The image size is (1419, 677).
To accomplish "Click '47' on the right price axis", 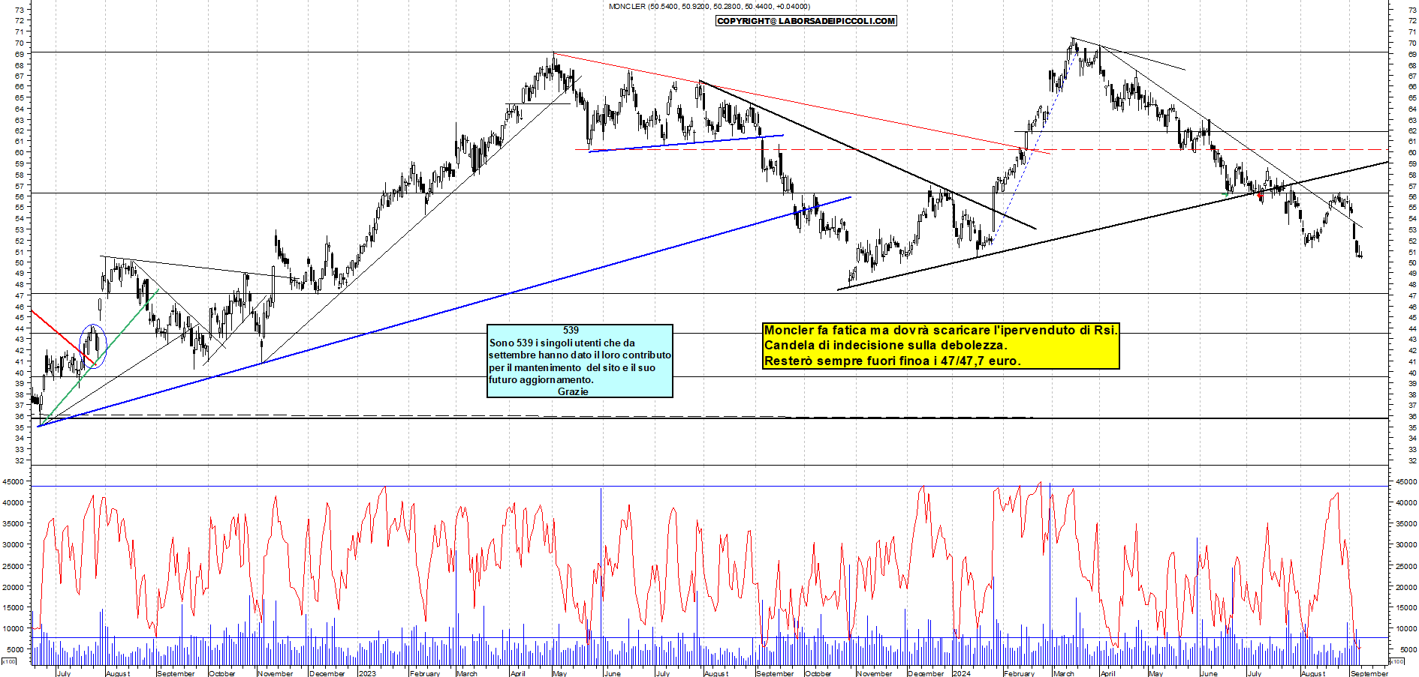I will [x=1412, y=295].
